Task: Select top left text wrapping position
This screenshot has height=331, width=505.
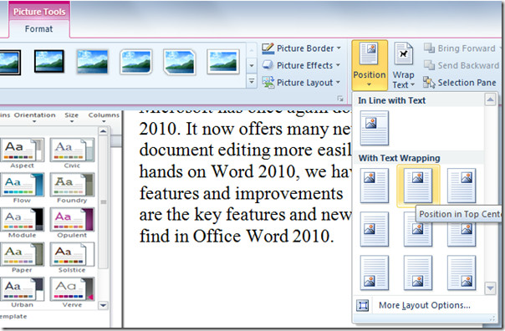Action: [x=375, y=186]
